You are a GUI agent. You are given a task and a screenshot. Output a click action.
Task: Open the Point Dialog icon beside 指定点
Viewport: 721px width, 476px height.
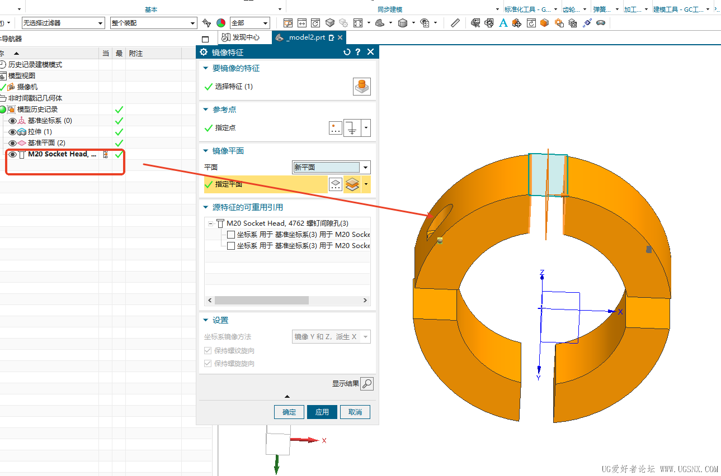pyautogui.click(x=335, y=128)
